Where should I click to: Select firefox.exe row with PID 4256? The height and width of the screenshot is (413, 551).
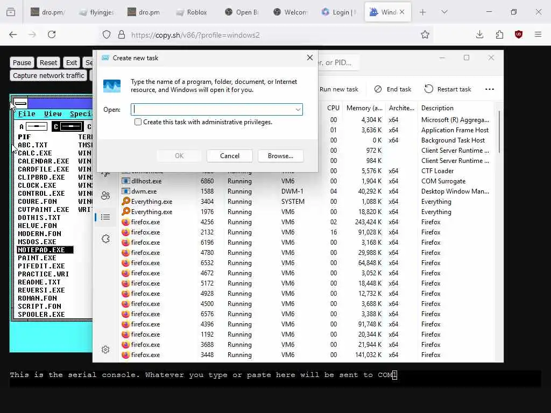tap(306, 222)
